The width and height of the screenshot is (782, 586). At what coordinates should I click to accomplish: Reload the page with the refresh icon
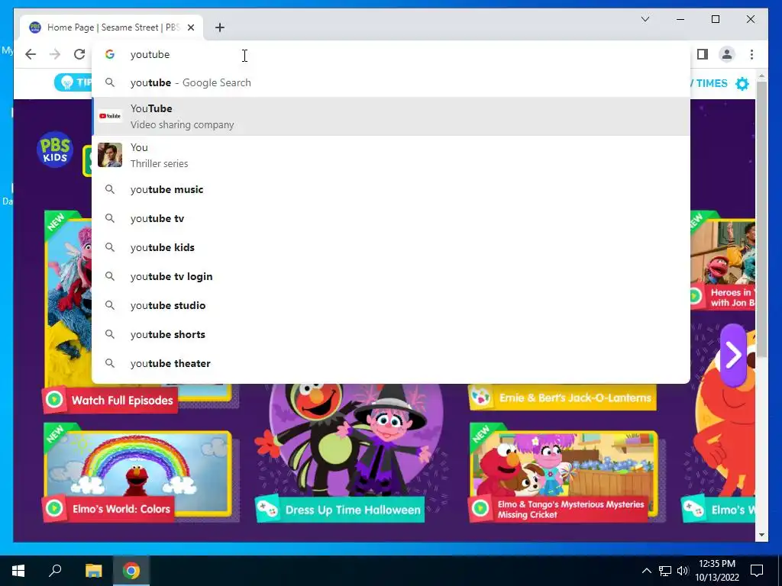point(79,54)
